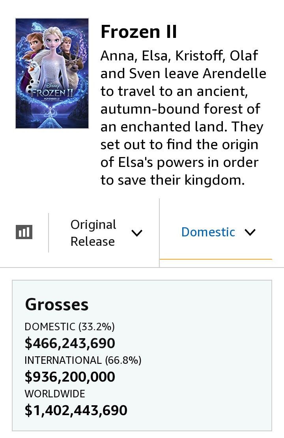
Task: Expand the Original Release dropdown
Action: (x=104, y=233)
